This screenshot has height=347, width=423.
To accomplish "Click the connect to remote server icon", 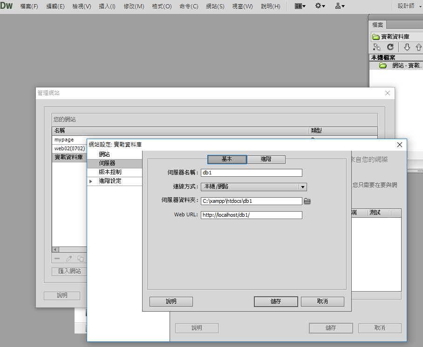I will point(377,47).
